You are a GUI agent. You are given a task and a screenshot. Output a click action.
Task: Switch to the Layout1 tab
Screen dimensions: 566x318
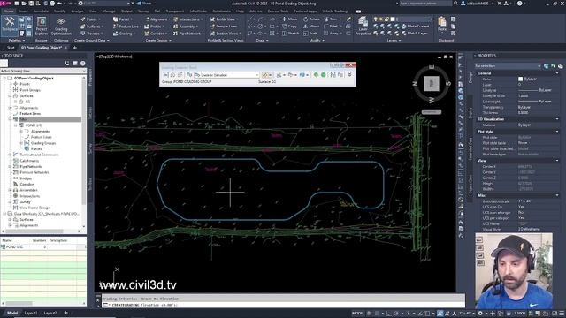30,313
